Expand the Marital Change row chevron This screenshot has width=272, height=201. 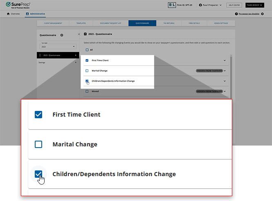[x=225, y=71]
